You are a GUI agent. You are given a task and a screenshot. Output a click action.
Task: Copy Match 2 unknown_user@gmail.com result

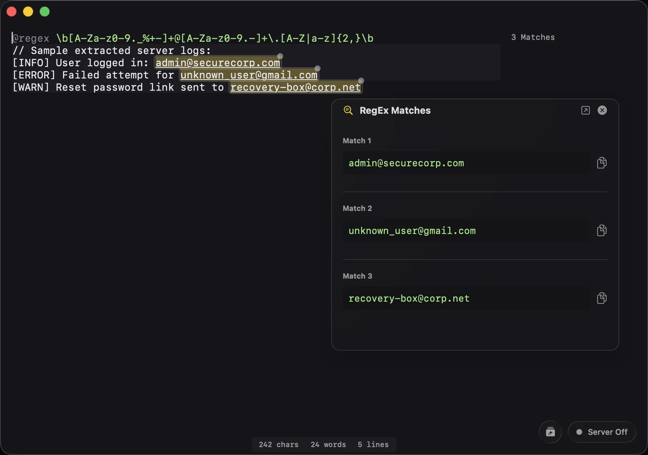coord(602,230)
